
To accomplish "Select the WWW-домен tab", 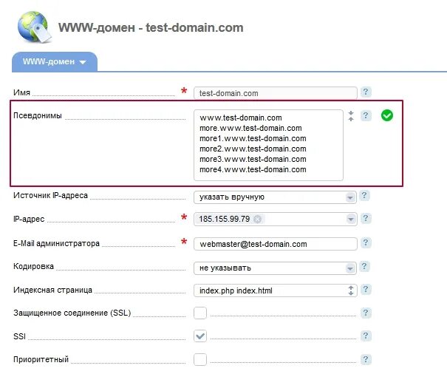I will [55, 61].
